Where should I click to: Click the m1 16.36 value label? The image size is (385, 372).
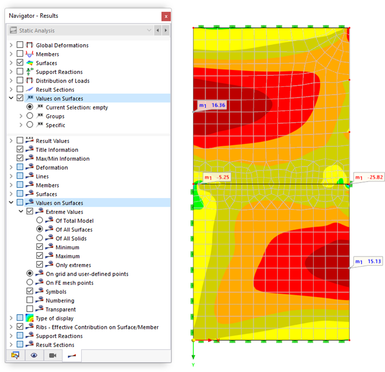tap(212, 105)
